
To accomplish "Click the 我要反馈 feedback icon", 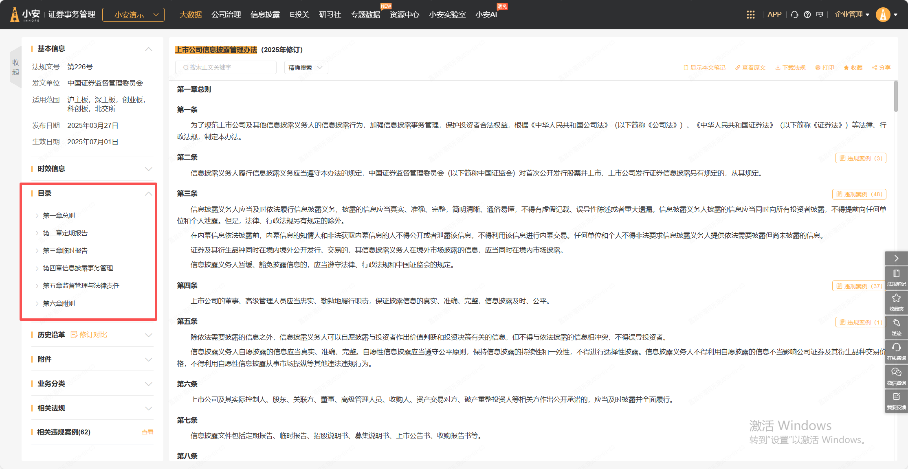I will click(896, 401).
